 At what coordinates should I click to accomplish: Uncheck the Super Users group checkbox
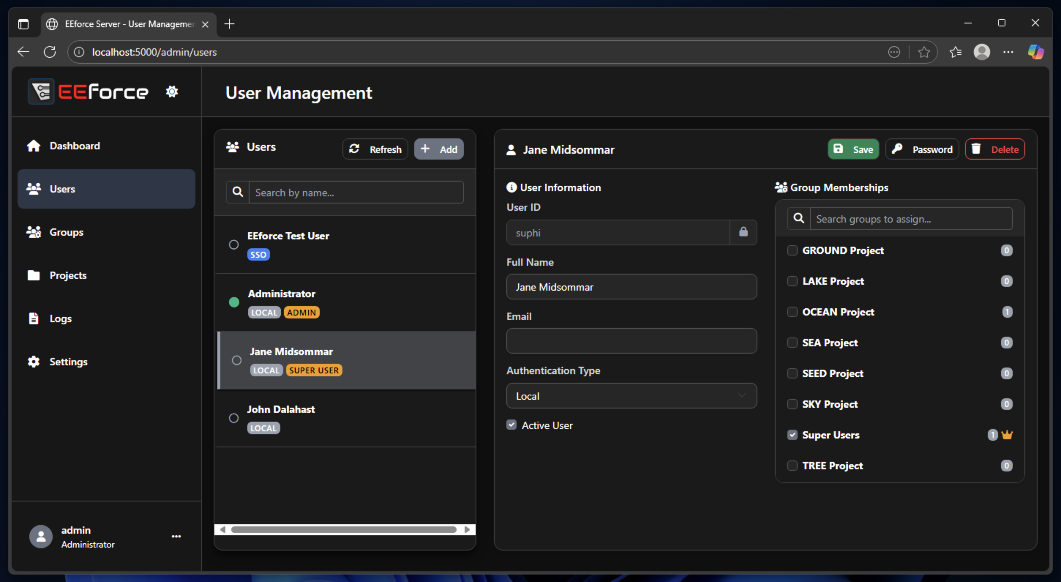(x=792, y=435)
